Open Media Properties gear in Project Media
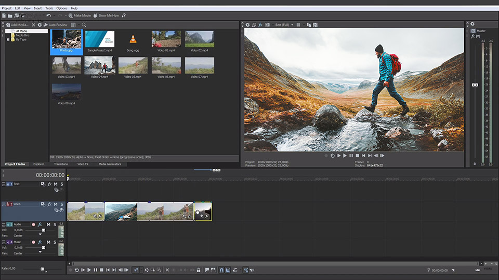 click(40, 25)
